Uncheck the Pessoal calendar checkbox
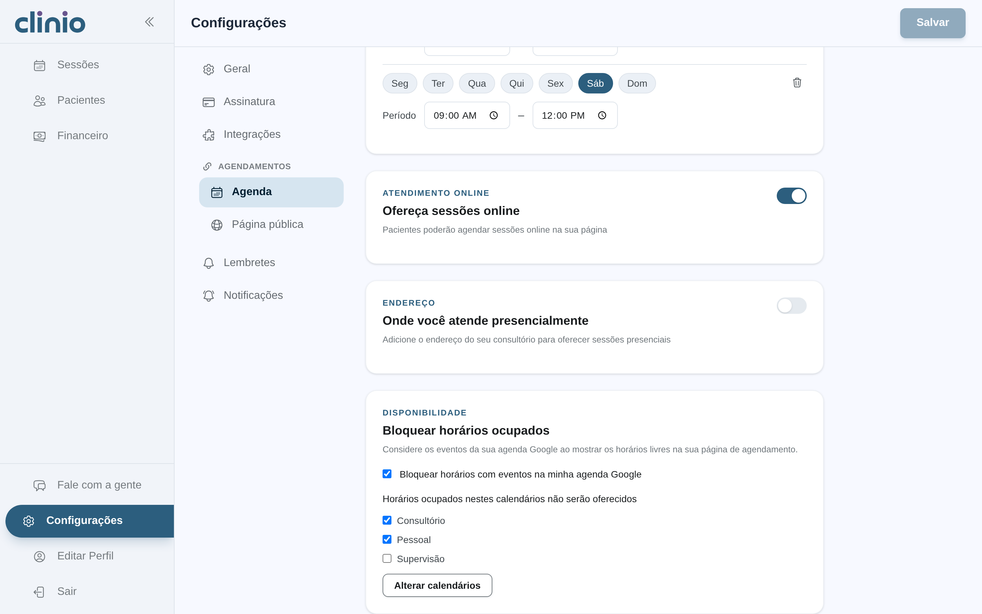 (x=387, y=539)
